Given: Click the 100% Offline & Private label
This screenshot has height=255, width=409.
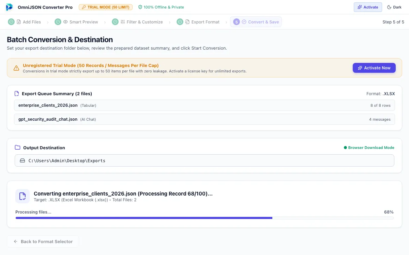Looking at the screenshot, I should coord(164,7).
